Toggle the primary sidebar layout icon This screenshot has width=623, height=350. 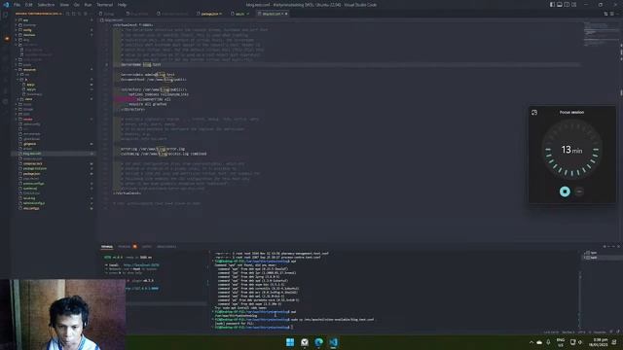(552, 5)
